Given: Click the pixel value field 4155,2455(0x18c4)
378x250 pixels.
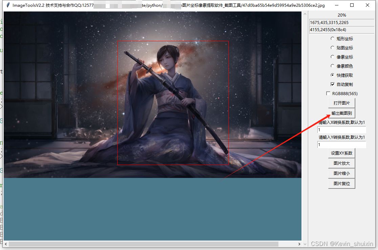Looking at the screenshot, I should point(342,30).
